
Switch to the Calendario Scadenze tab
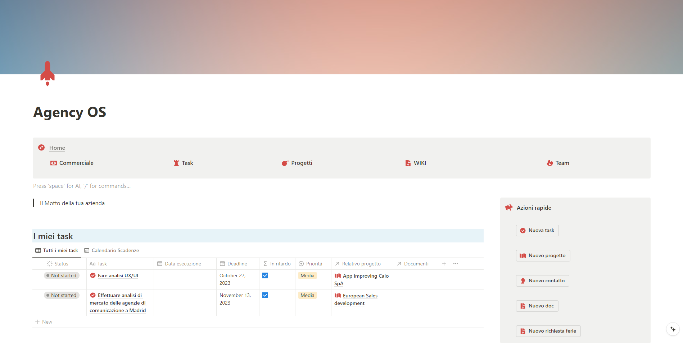[x=115, y=250]
